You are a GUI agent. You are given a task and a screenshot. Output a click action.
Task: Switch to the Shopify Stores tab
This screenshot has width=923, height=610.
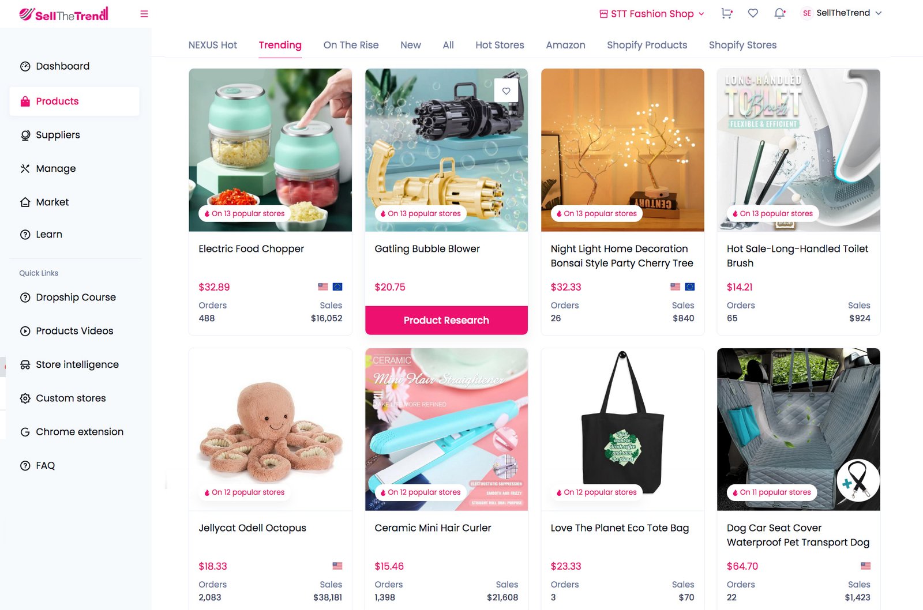click(x=742, y=45)
